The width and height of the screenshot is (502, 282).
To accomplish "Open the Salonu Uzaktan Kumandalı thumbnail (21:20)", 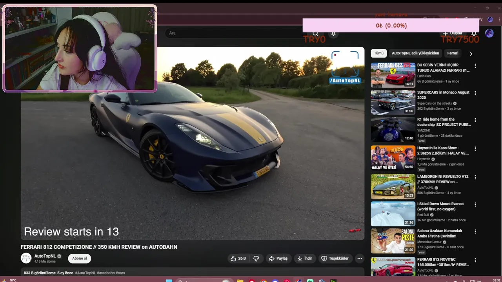I will [x=393, y=241].
